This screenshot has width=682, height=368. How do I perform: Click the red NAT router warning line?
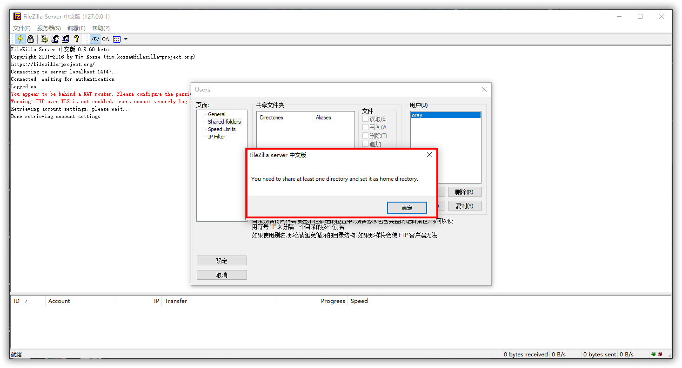pyautogui.click(x=100, y=94)
